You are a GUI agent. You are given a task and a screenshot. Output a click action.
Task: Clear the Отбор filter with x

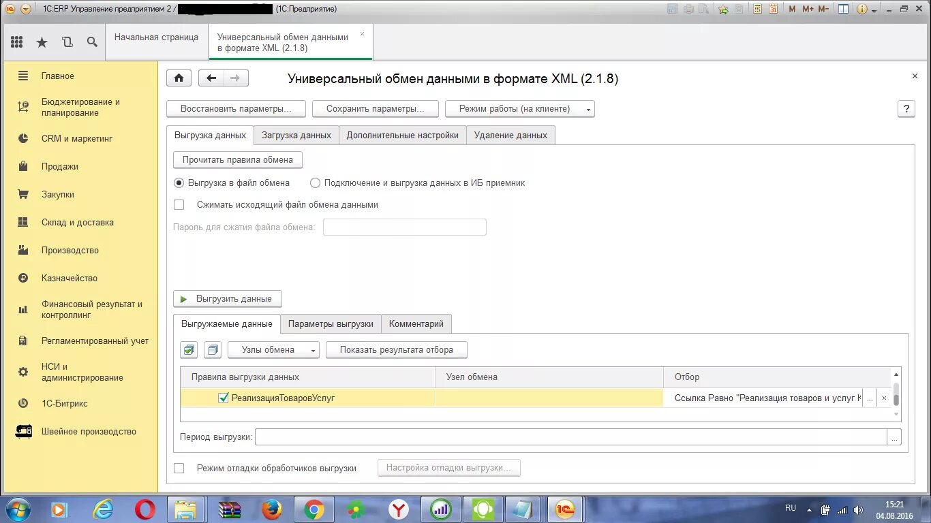(885, 398)
